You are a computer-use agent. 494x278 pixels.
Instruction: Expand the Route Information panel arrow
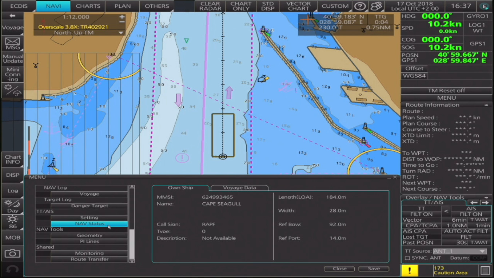point(486,105)
